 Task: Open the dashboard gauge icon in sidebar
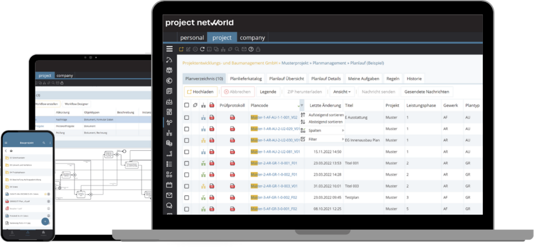click(169, 60)
